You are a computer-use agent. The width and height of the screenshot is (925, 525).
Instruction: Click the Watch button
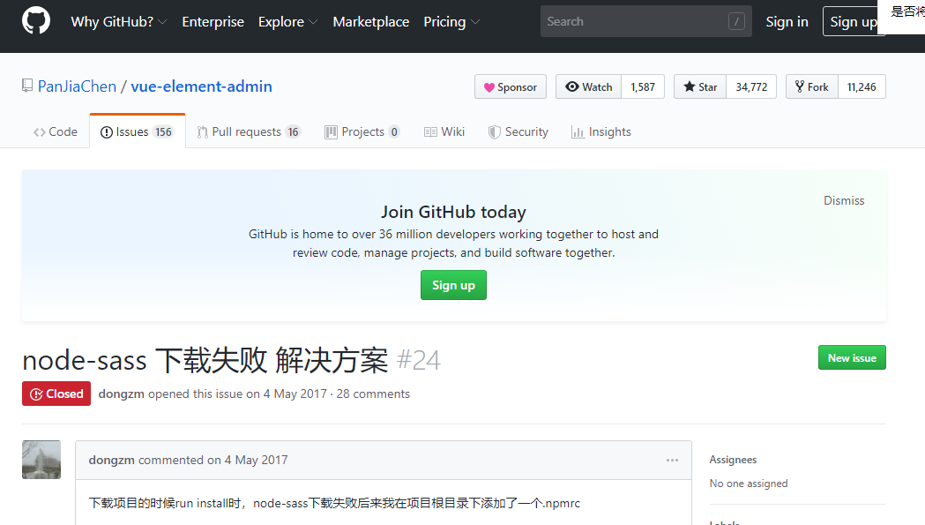[589, 86]
